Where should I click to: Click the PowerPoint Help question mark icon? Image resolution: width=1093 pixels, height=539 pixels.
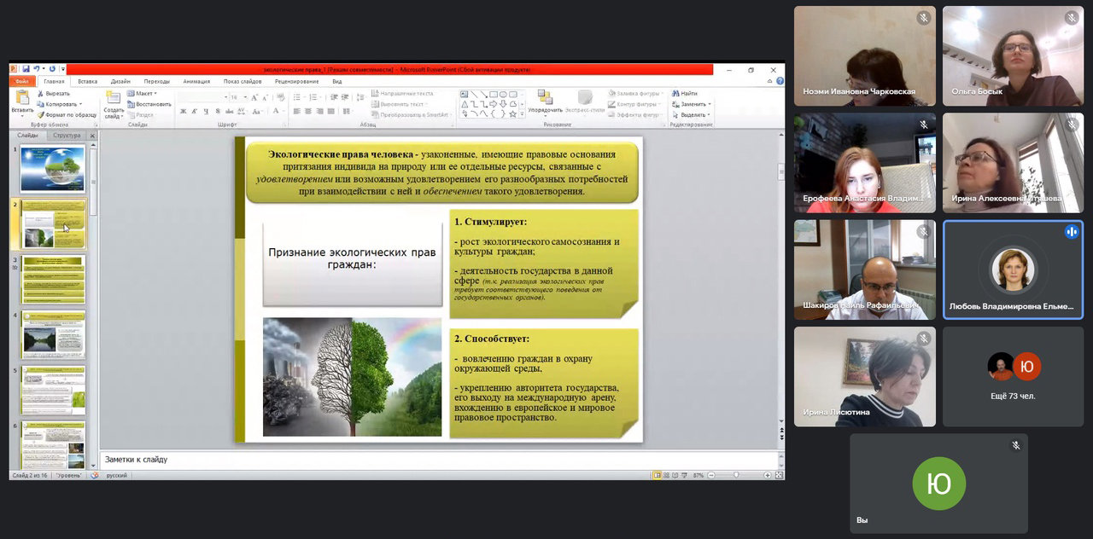(x=780, y=81)
